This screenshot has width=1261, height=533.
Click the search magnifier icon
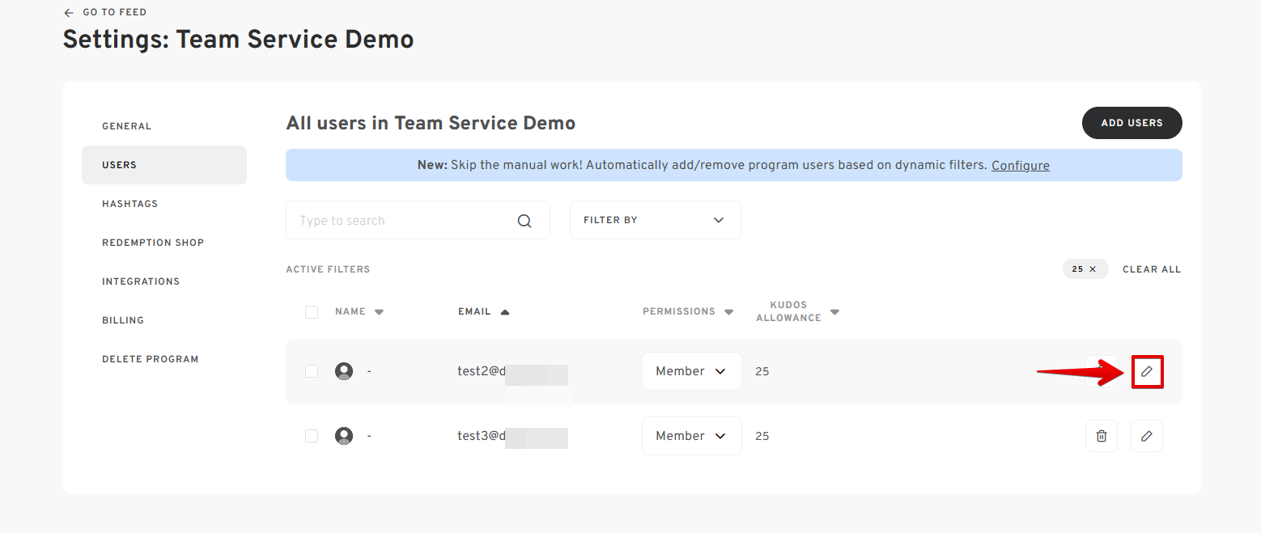[524, 221]
